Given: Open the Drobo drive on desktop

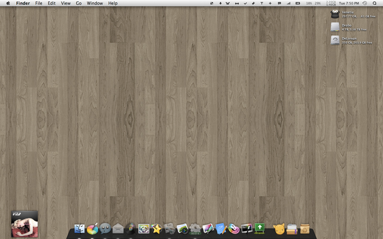Looking at the screenshot, I should pos(335,27).
